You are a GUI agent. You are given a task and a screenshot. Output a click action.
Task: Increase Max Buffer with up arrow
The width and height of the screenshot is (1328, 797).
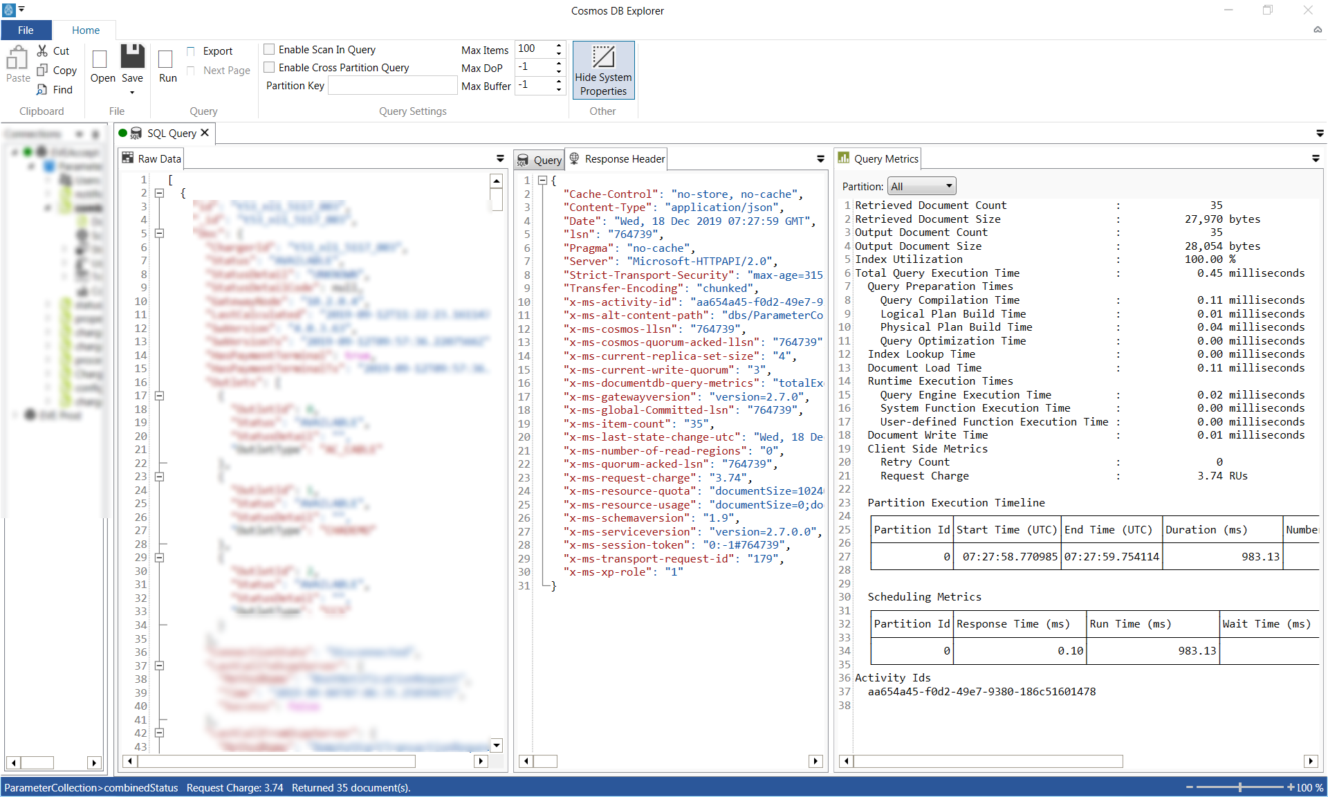(x=559, y=81)
